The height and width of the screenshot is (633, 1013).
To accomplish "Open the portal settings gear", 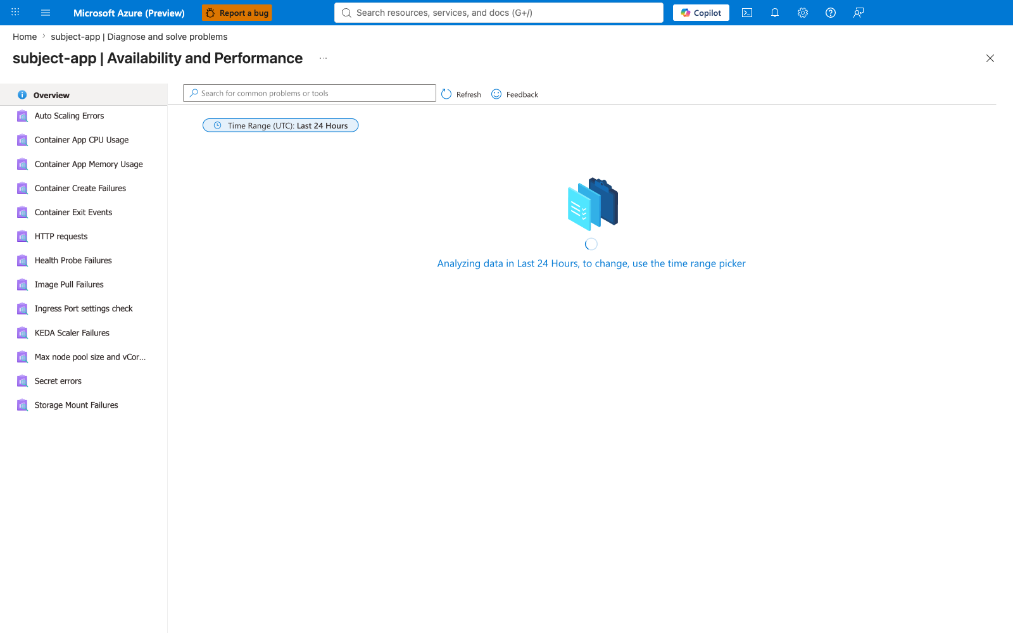I will coord(803,13).
